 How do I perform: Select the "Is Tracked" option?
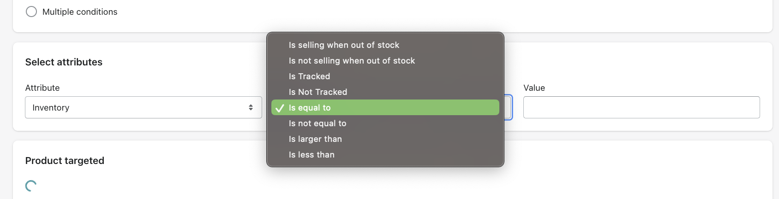coord(309,76)
